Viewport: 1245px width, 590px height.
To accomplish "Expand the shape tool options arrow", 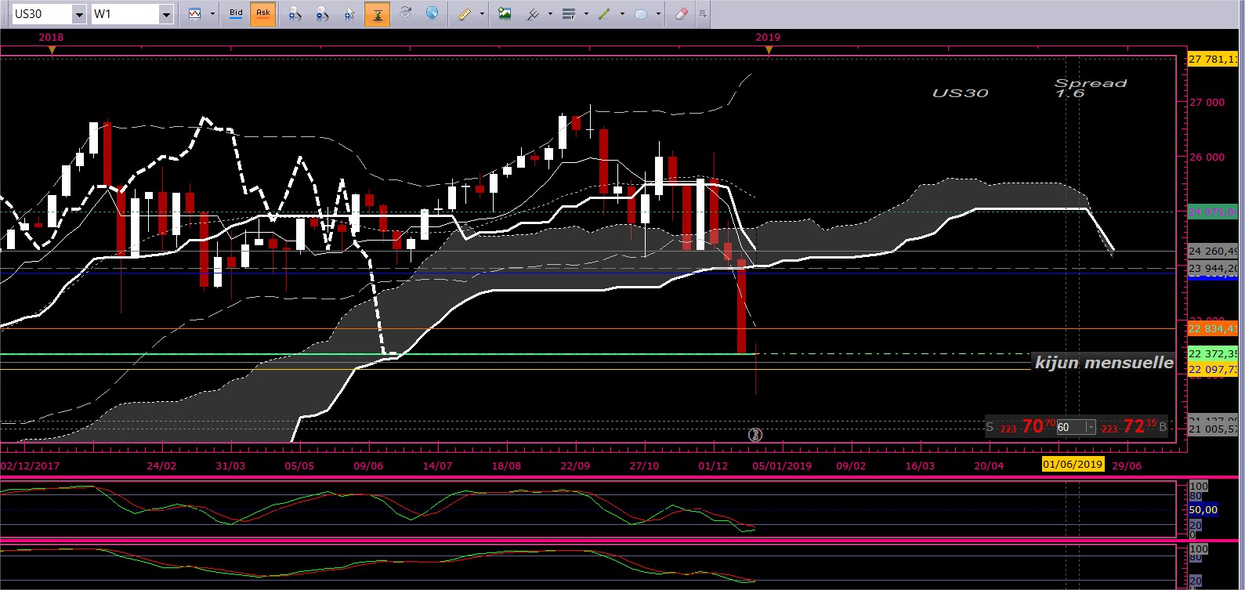I will [658, 14].
